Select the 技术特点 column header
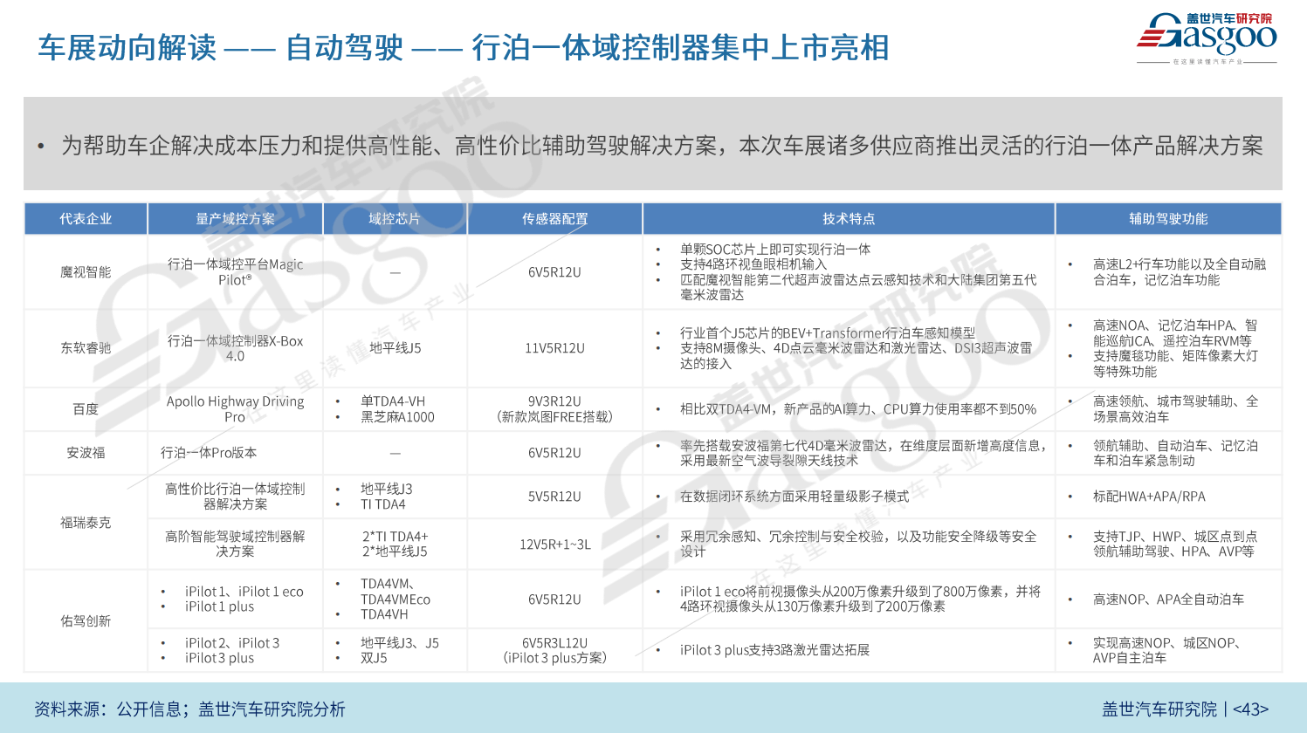Image resolution: width=1307 pixels, height=733 pixels. 849,219
